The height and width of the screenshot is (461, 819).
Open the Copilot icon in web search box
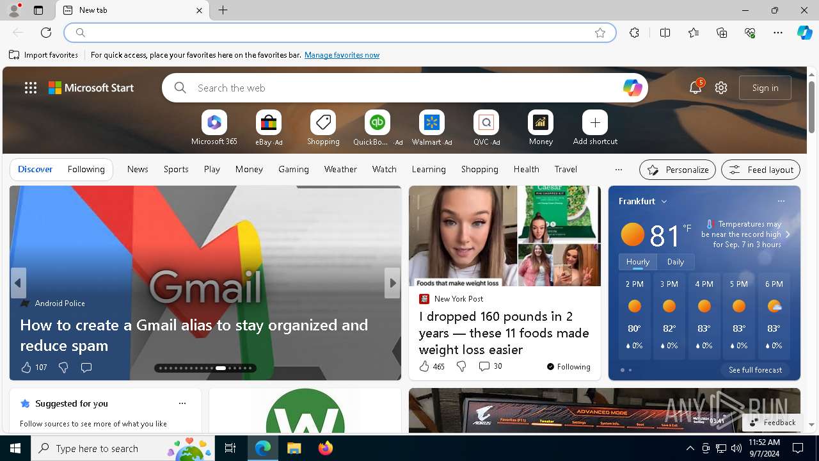632,88
